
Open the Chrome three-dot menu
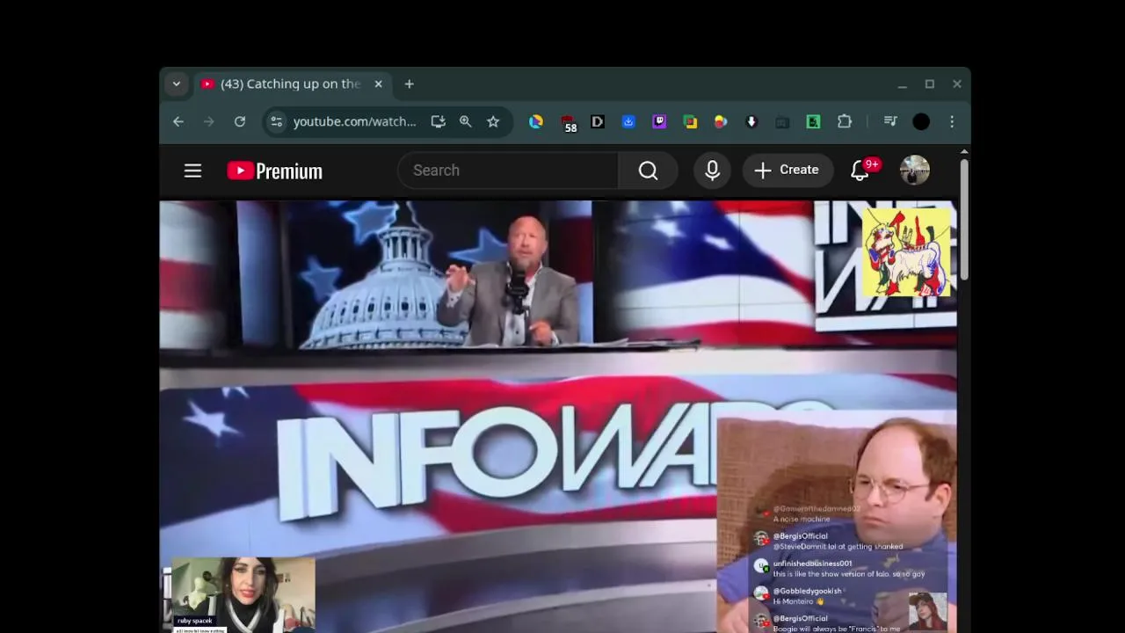coord(952,122)
